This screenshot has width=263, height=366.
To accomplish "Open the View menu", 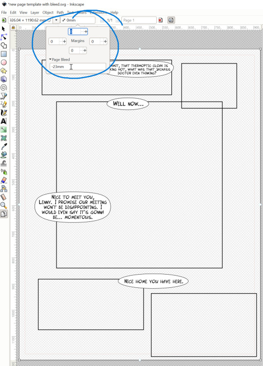I will (x=23, y=12).
